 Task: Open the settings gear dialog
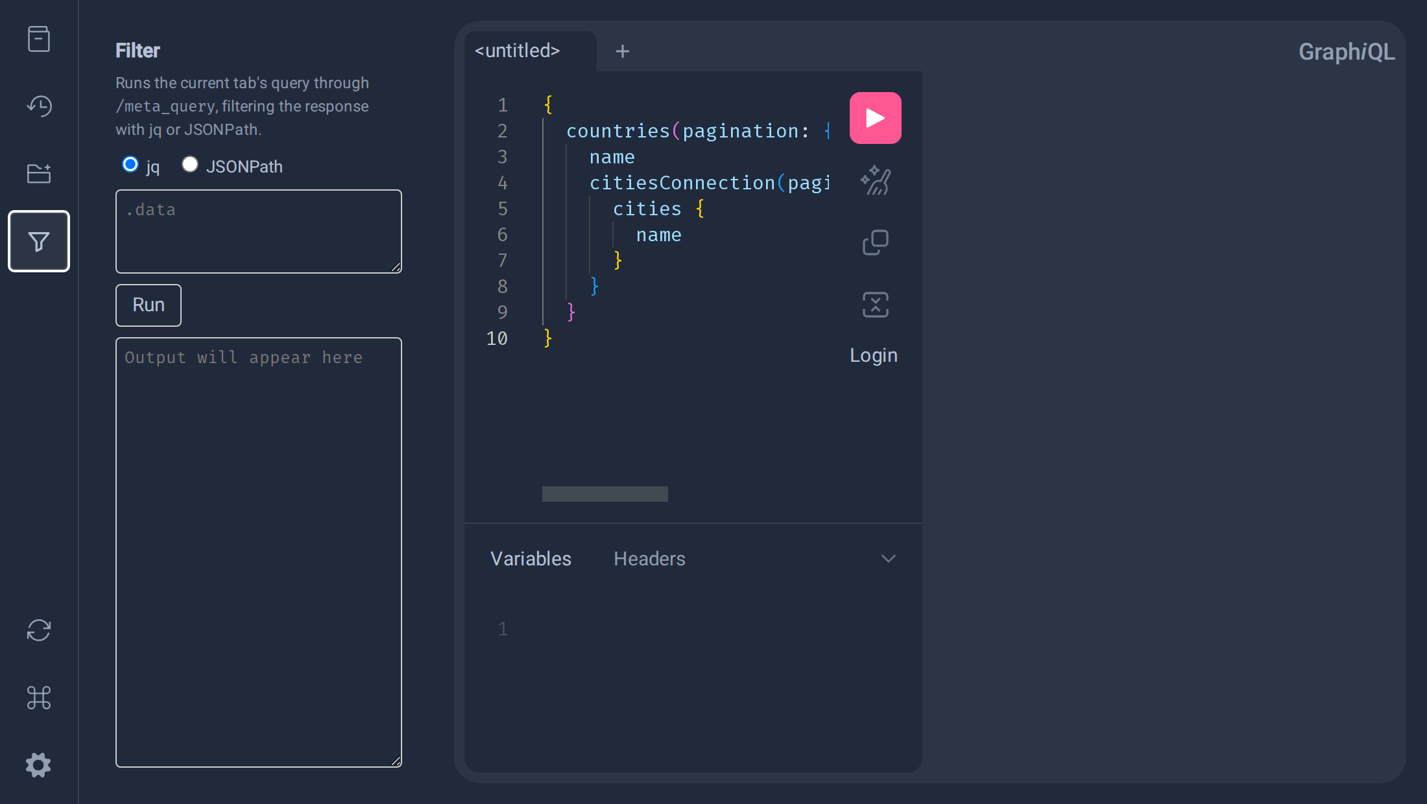click(x=39, y=765)
